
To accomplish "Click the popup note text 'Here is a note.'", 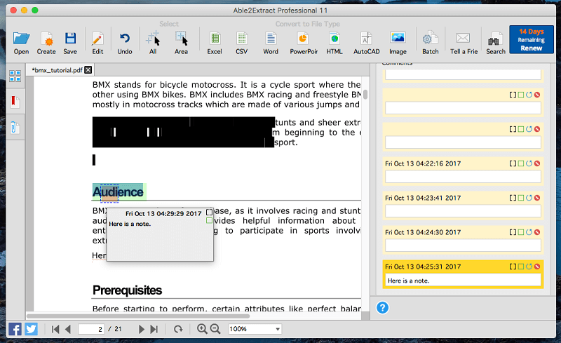I will [130, 224].
